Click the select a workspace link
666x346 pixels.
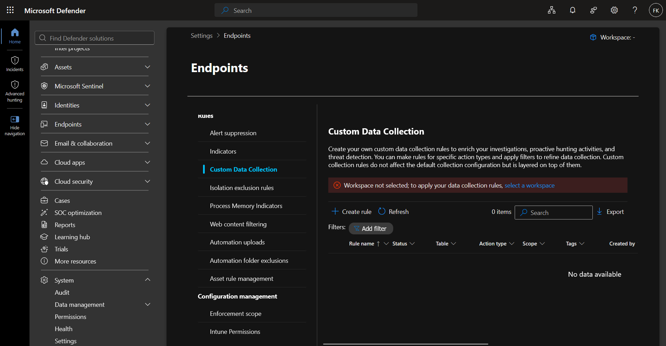coord(529,185)
